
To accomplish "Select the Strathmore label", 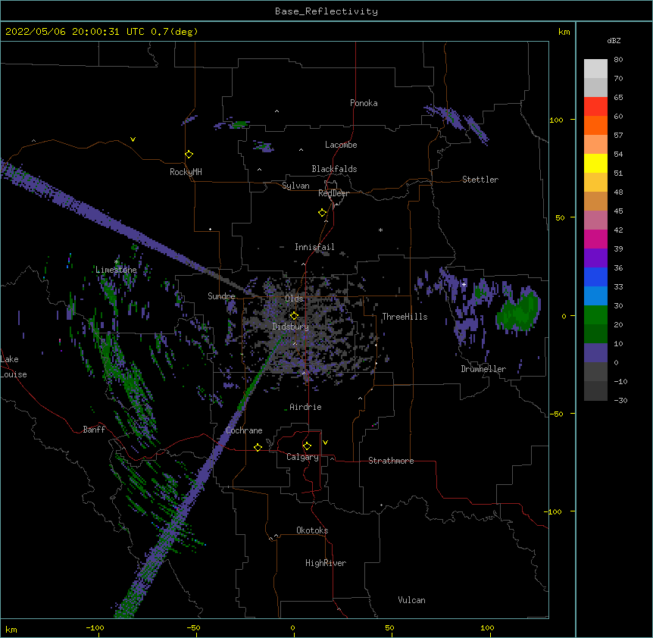I will tap(391, 461).
